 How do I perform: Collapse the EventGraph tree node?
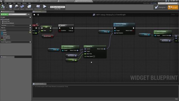pos(1,19)
